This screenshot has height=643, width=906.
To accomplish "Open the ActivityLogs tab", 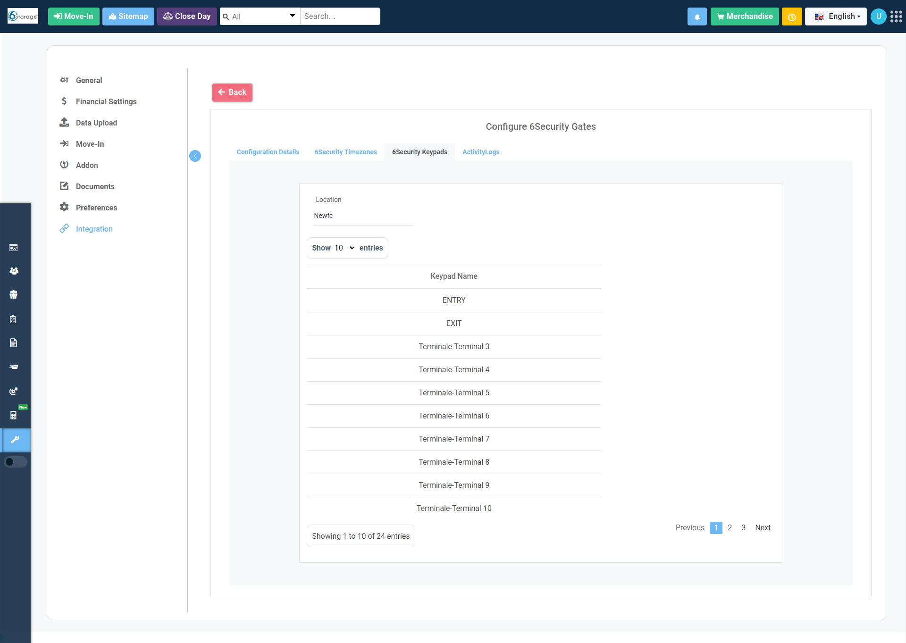I will (480, 152).
